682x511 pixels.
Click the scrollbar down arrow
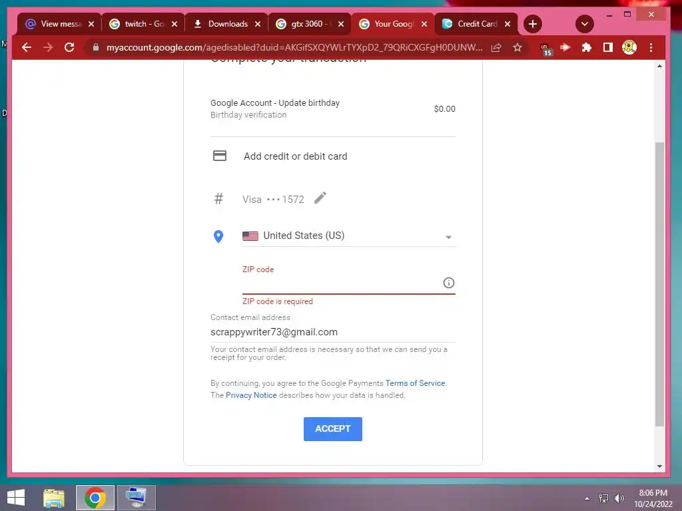click(x=659, y=466)
